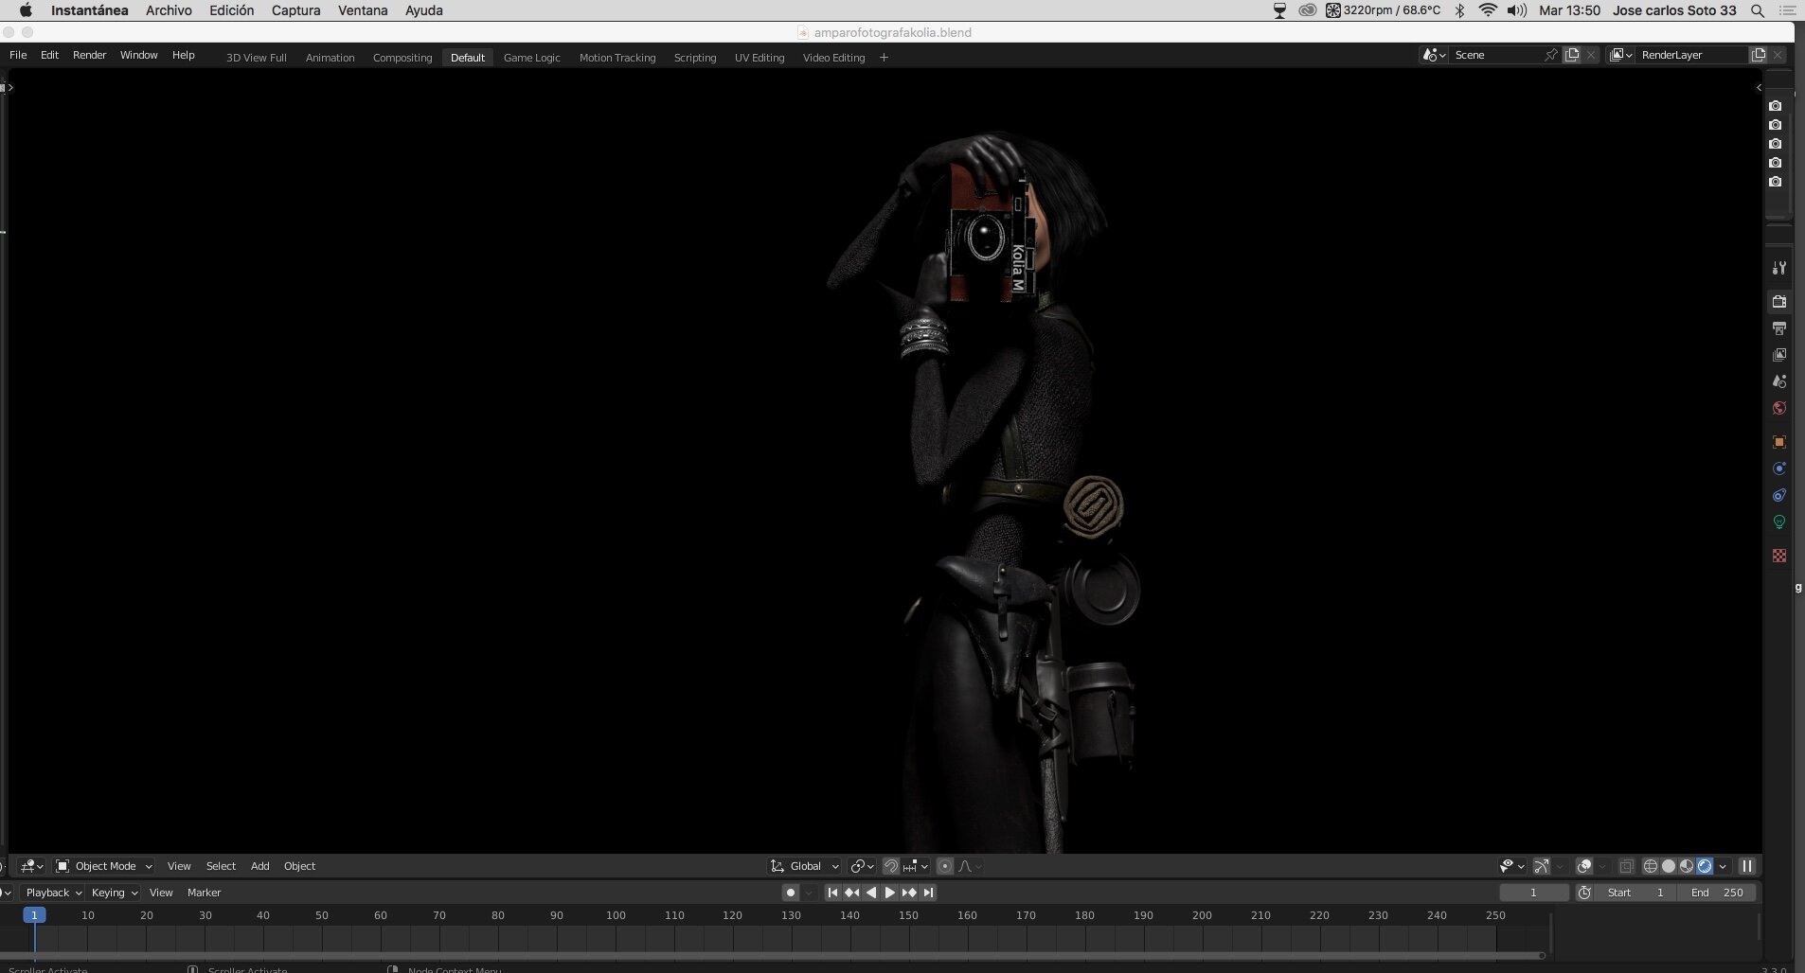Viewport: 1805px width, 973px height.
Task: Click the Start frame field
Action: (1635, 893)
